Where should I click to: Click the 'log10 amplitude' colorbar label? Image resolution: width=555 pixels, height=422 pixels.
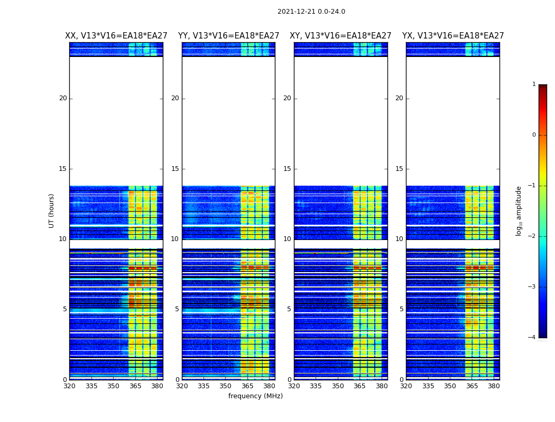tap(519, 210)
